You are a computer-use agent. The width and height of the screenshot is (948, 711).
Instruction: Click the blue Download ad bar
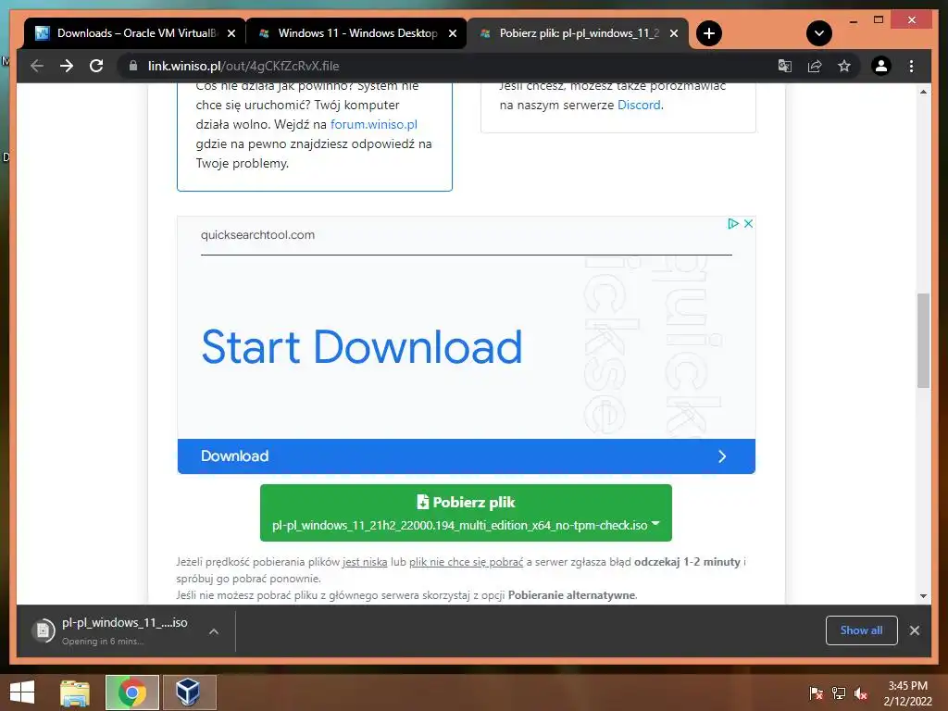[x=467, y=456]
